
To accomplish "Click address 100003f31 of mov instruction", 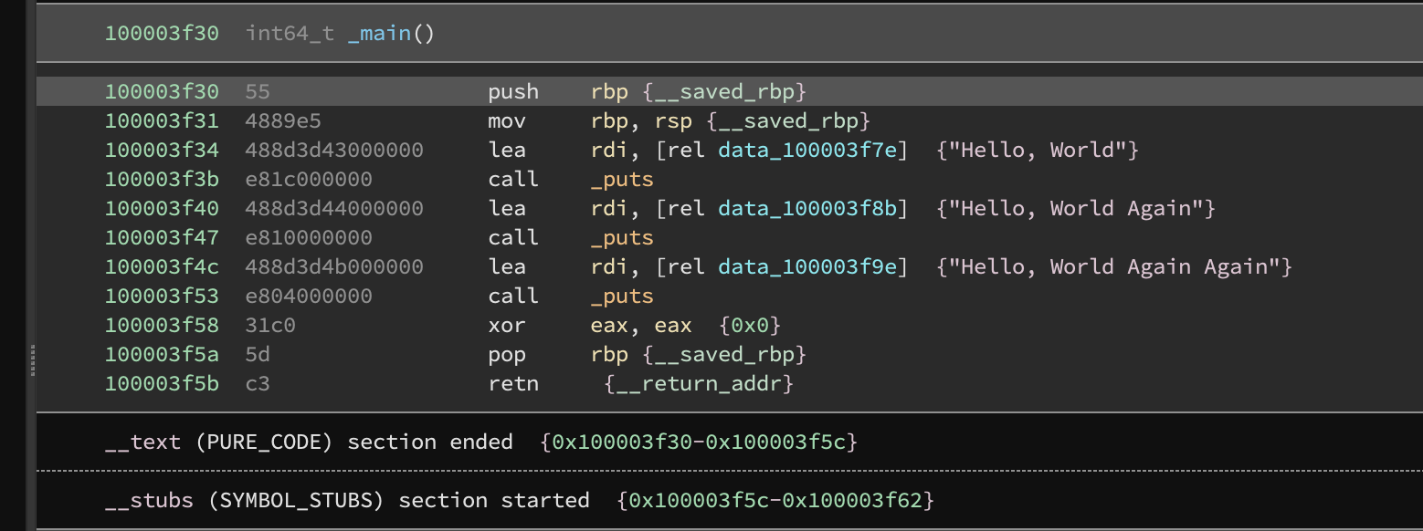I will (x=162, y=120).
